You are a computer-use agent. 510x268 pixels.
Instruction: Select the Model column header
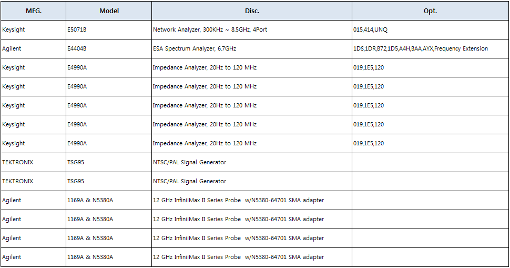click(109, 11)
